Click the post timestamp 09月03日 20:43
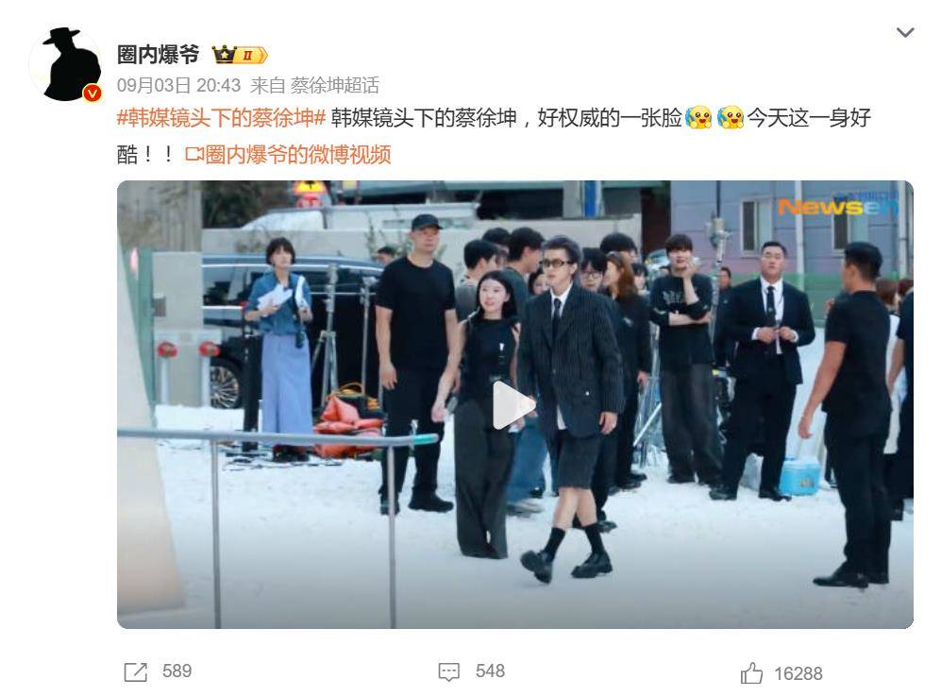Image resolution: width=941 pixels, height=697 pixels. pos(178,86)
